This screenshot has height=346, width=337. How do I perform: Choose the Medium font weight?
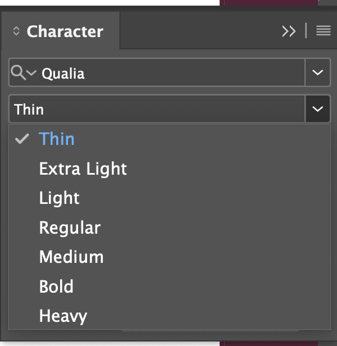pos(71,257)
